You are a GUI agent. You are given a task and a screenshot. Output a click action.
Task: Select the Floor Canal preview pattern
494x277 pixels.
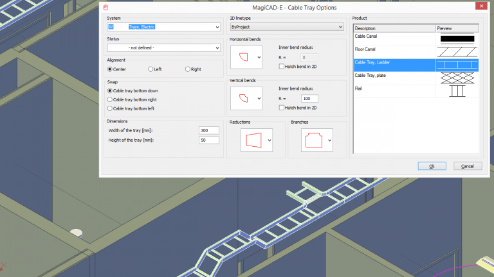(x=457, y=52)
